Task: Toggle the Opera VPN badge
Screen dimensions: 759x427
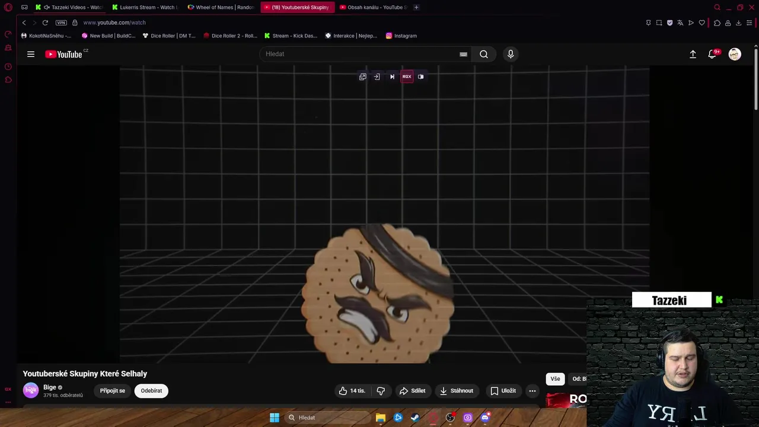Action: (x=61, y=23)
